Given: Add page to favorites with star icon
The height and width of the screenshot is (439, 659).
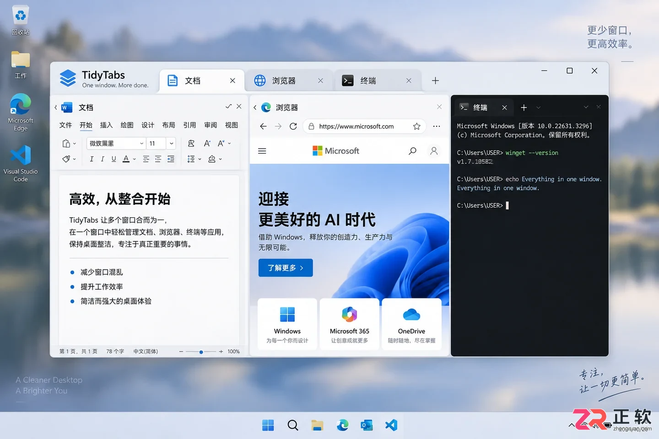Looking at the screenshot, I should tap(417, 126).
